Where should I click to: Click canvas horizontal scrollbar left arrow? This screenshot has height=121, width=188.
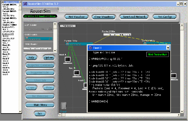(x=60, y=115)
